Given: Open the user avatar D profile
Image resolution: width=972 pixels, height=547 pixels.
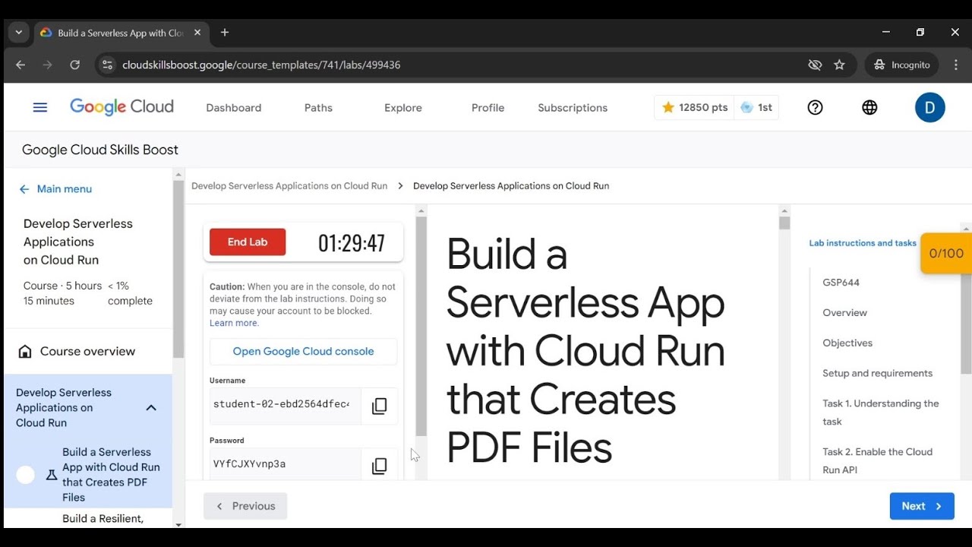Looking at the screenshot, I should [x=929, y=108].
